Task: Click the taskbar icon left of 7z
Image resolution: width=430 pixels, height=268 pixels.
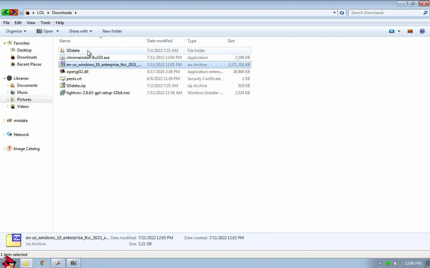Action: tap(58, 263)
